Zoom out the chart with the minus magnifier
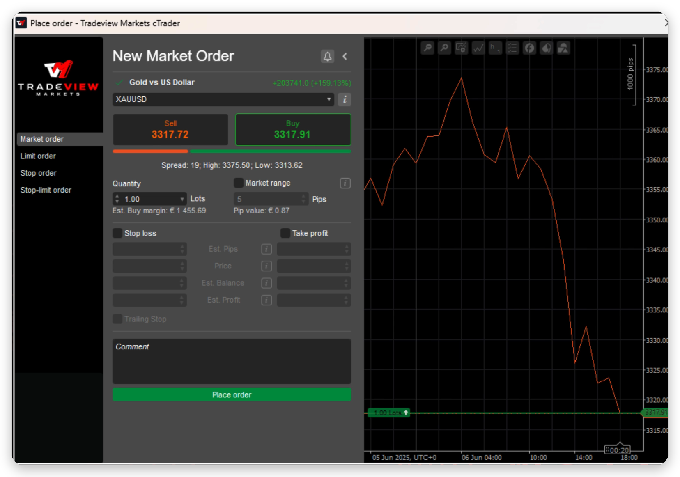This screenshot has height=477, width=680. 427,48
